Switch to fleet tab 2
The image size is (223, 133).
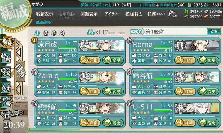pyautogui.click(x=45, y=33)
